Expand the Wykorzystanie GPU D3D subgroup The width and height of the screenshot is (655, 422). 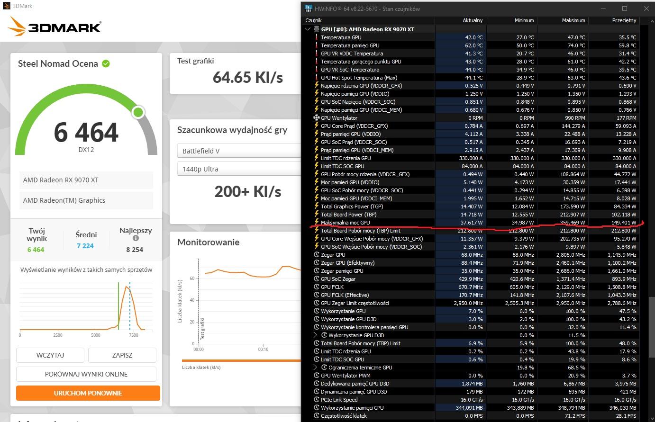pos(315,335)
